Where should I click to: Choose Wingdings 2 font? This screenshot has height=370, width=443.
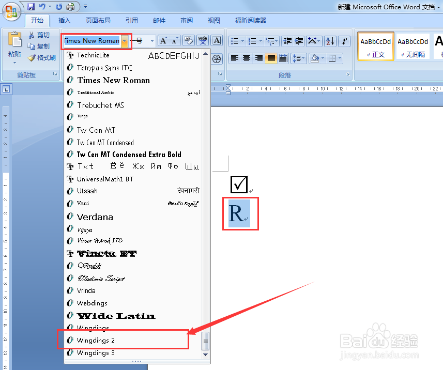point(133,341)
